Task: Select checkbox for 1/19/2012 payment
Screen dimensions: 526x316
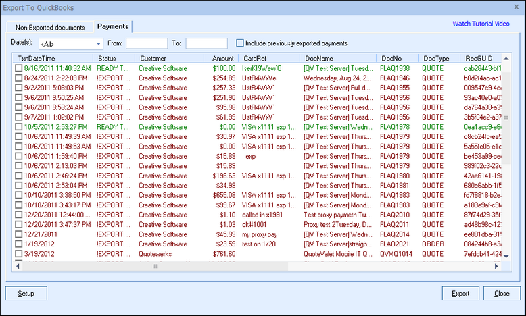Action: (x=19, y=244)
